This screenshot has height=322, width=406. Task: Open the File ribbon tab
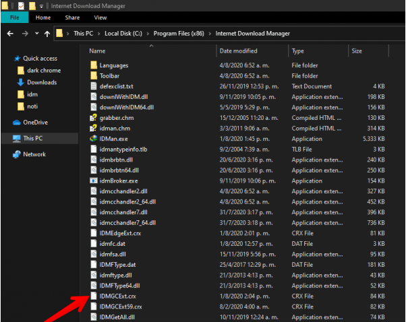[15, 18]
